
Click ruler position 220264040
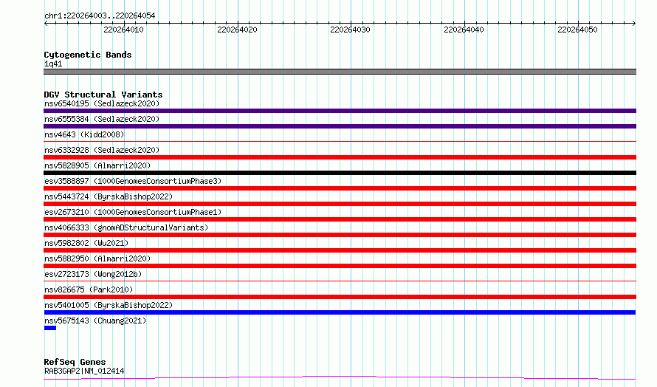coord(464,30)
